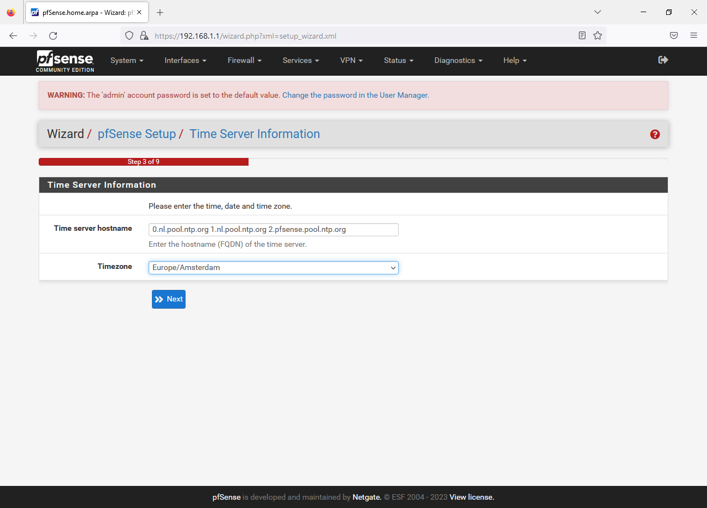The image size is (707, 508).
Task: Click the Time Server Information breadcrumb link
Action: coord(255,134)
